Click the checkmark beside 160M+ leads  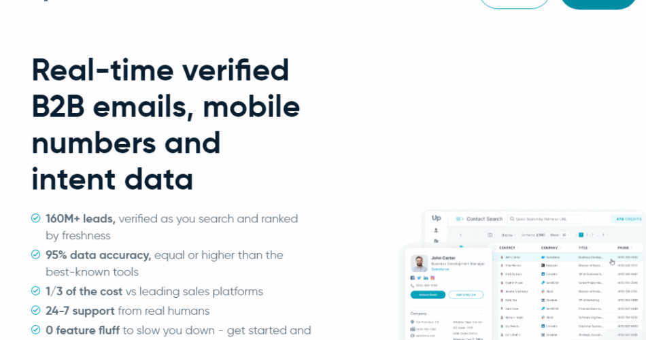coord(36,218)
